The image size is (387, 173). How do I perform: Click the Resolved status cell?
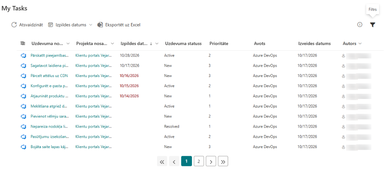tap(172, 126)
